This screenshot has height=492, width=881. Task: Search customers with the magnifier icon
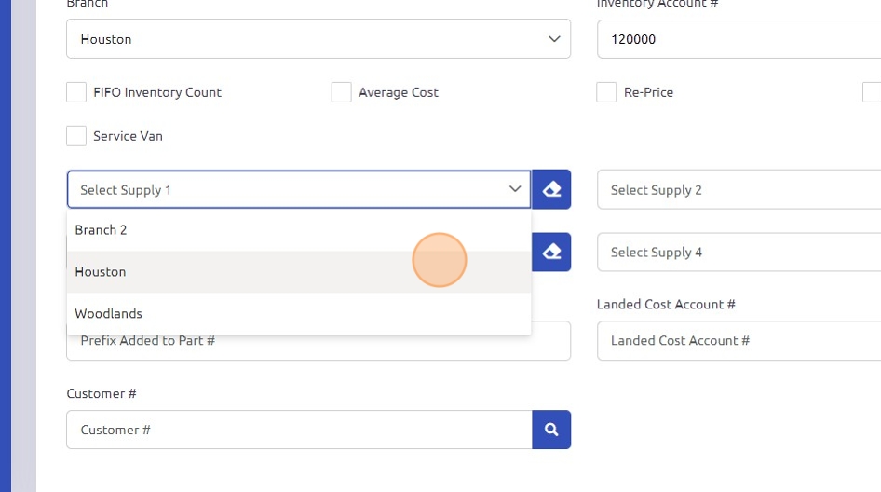(x=551, y=430)
